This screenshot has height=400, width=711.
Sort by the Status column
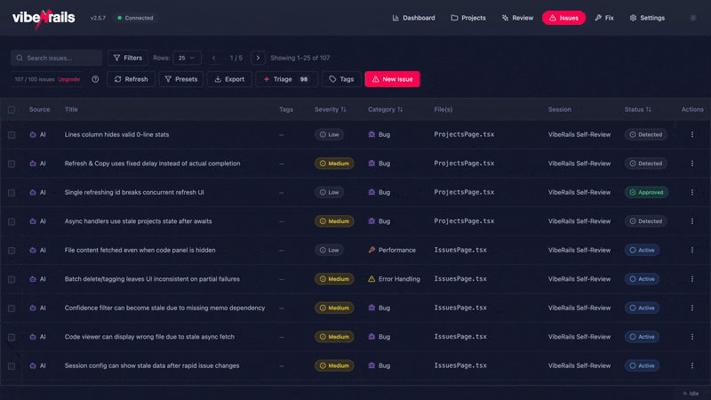[637, 109]
